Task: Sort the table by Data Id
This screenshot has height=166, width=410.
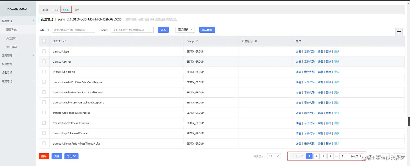Action: (x=64, y=41)
